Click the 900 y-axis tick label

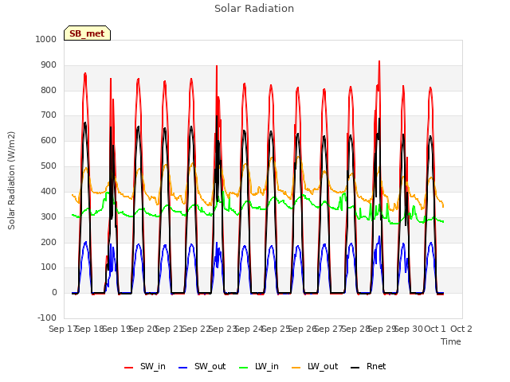(49, 65)
